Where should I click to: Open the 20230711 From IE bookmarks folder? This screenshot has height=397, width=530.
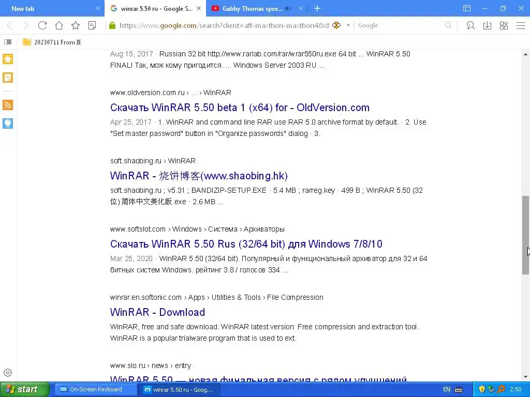[x=52, y=42]
